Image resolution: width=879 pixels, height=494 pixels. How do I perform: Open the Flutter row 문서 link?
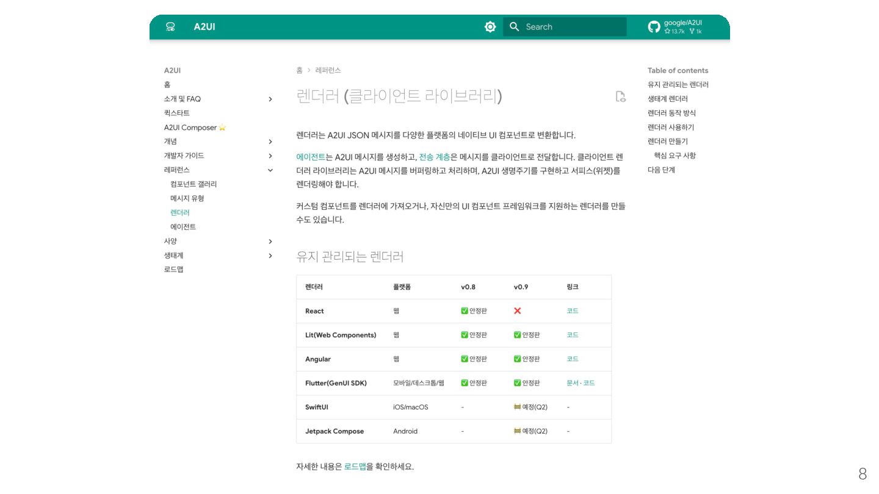coord(573,383)
